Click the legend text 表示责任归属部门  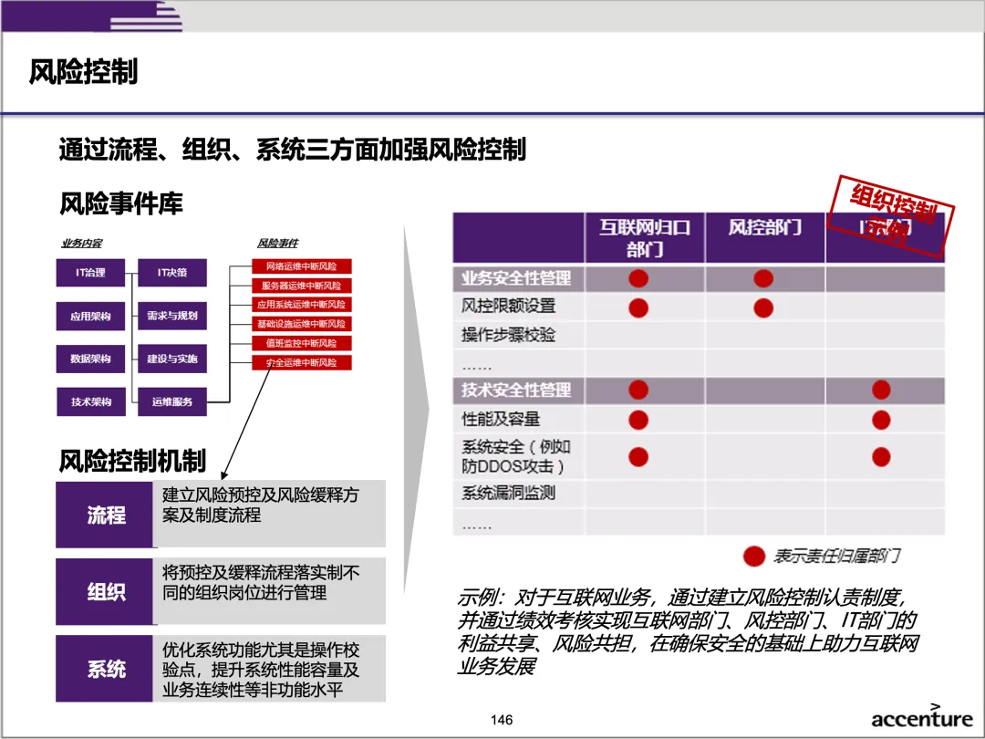coord(836,557)
